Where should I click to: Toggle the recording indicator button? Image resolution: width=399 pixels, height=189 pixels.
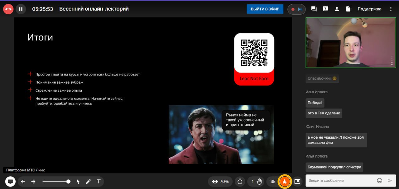point(296,9)
